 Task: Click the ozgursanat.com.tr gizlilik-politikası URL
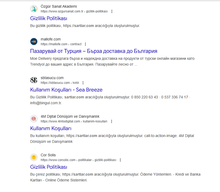point(74,11)
